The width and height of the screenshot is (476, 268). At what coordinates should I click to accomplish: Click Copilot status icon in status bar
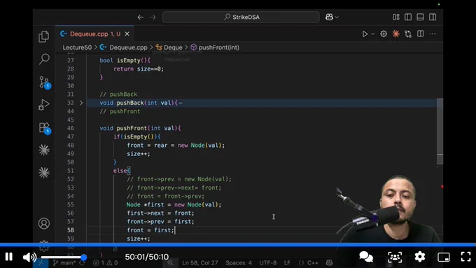[329, 263]
